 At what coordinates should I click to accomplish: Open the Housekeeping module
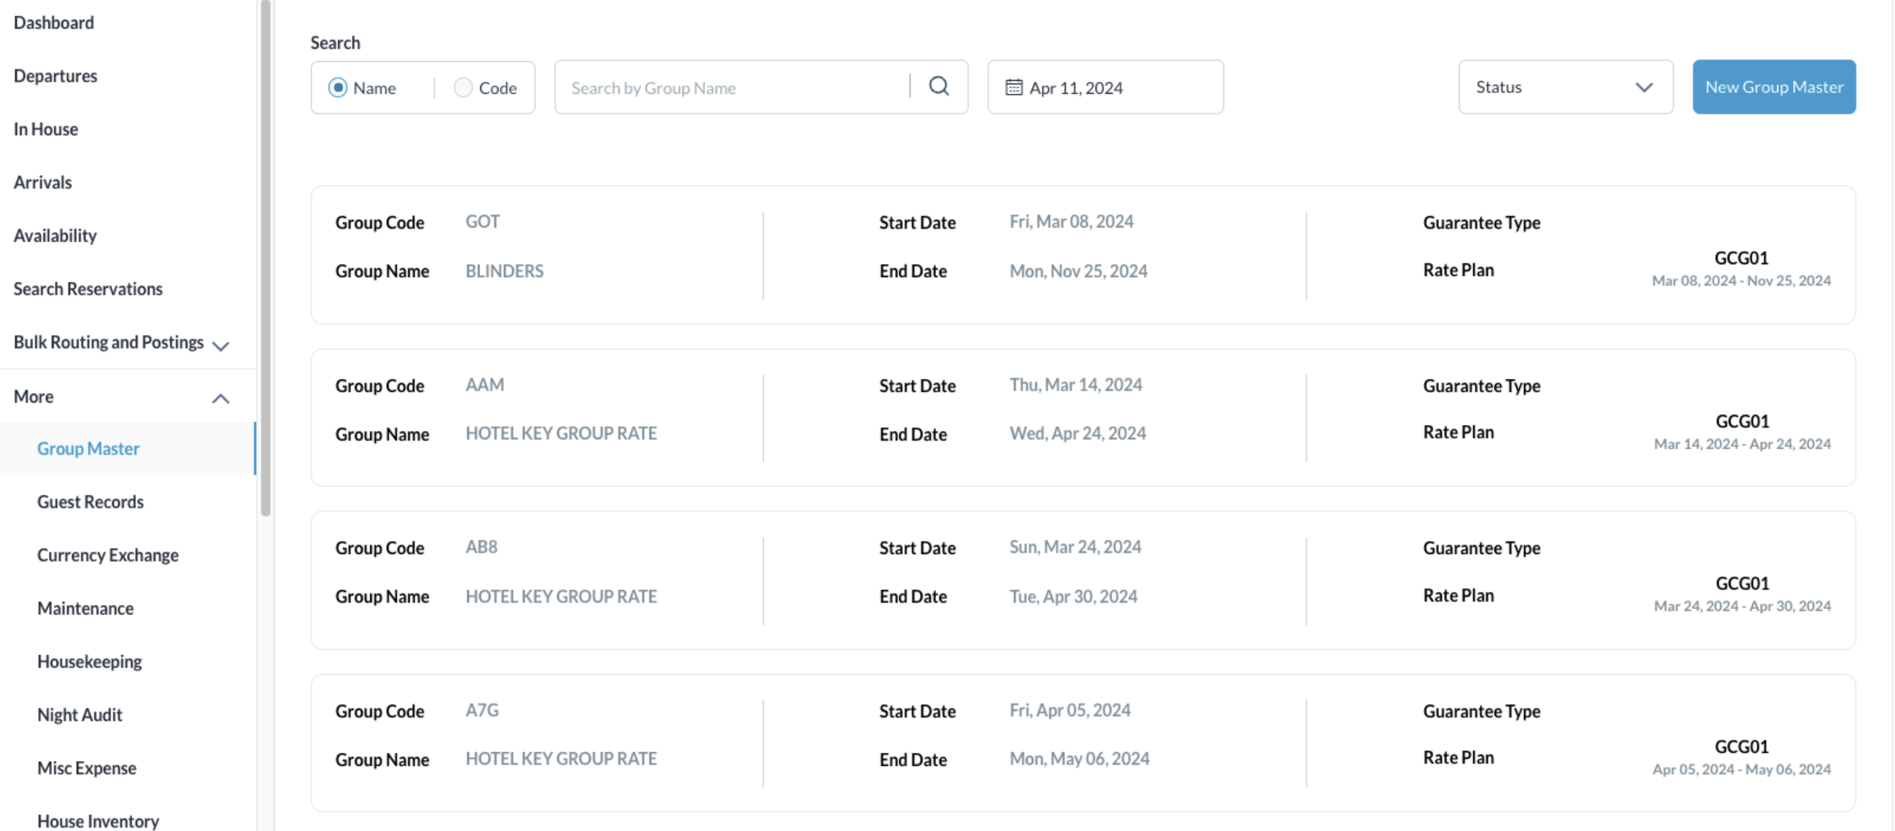tap(89, 661)
